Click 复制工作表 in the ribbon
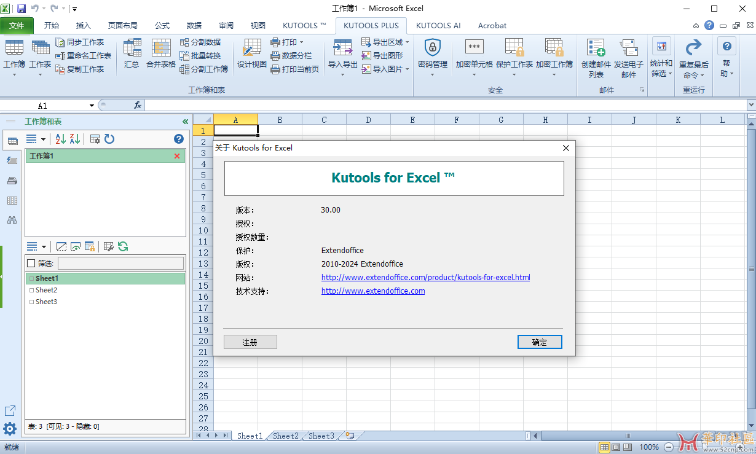The height and width of the screenshot is (454, 756). click(x=80, y=69)
